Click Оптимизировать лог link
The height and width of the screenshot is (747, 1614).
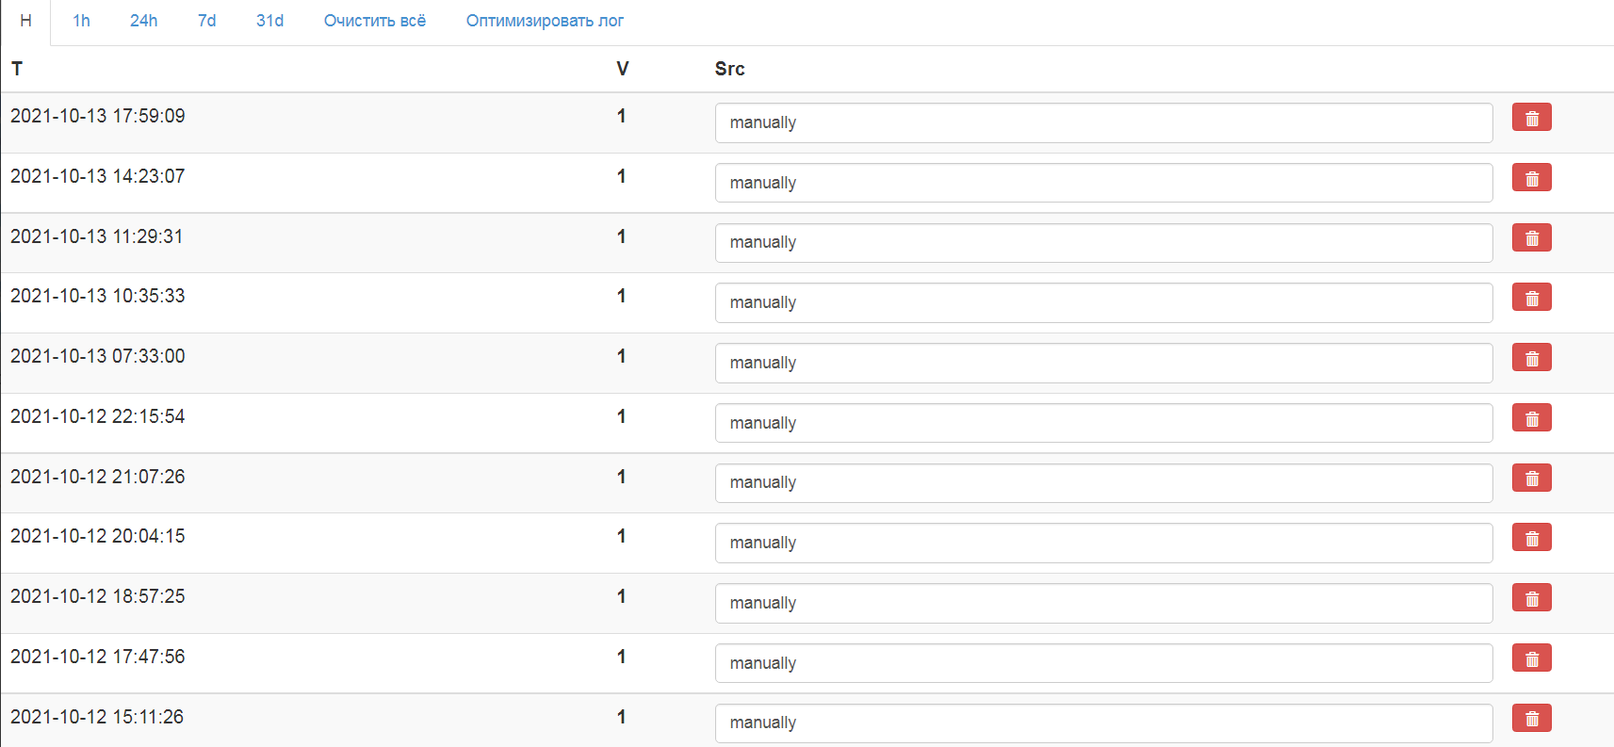click(545, 21)
